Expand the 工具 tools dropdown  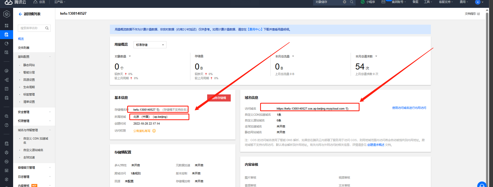(428, 2)
